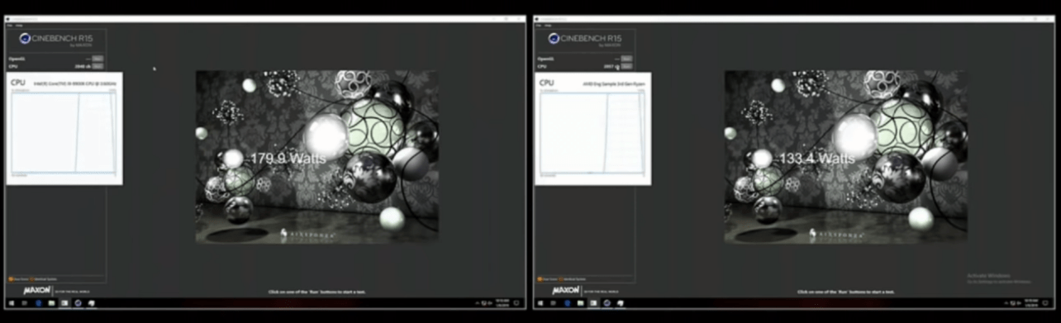This screenshot has width=1061, height=323.
Task: Open the Help menu in right Cinebench window
Action: (x=548, y=26)
